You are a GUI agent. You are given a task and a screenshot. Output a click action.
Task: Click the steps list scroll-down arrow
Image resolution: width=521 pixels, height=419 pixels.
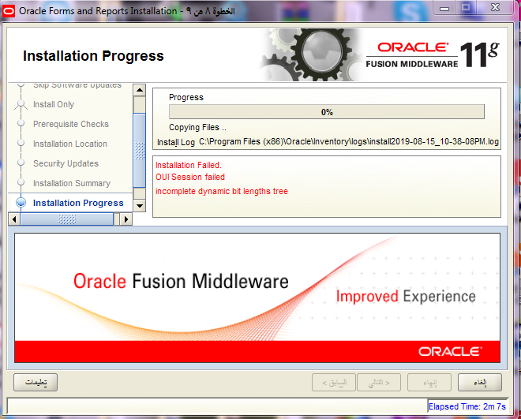[139, 206]
